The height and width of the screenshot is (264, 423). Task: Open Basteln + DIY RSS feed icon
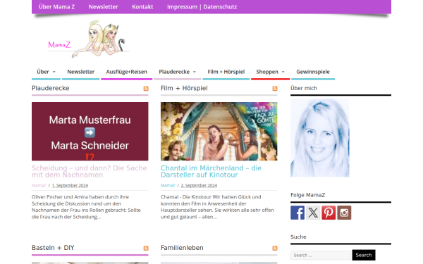[146, 248]
